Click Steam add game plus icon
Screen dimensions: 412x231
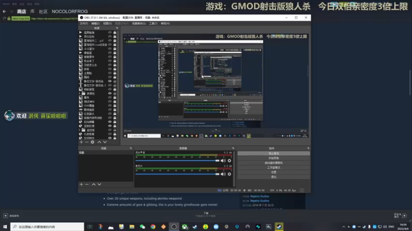pyautogui.click(x=6, y=216)
